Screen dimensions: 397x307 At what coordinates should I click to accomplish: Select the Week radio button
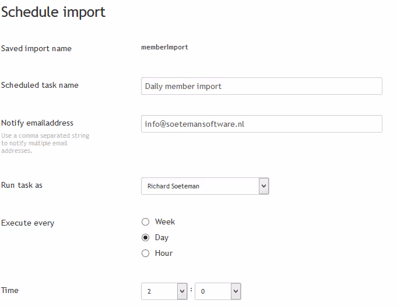pyautogui.click(x=145, y=222)
